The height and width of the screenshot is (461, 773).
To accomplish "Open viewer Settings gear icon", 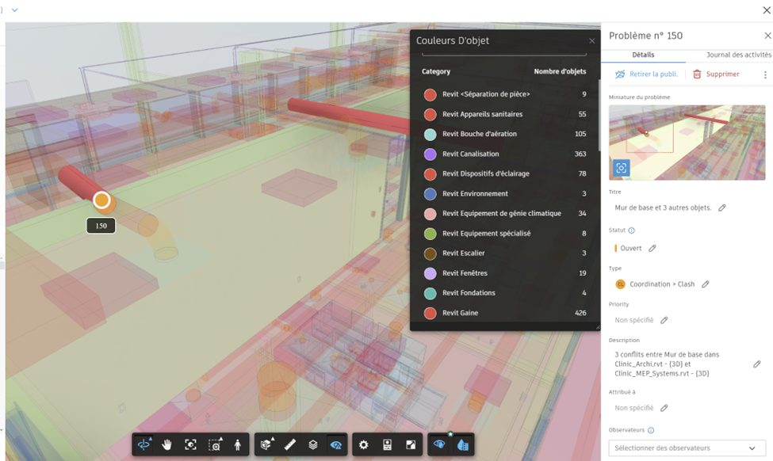I will click(364, 444).
